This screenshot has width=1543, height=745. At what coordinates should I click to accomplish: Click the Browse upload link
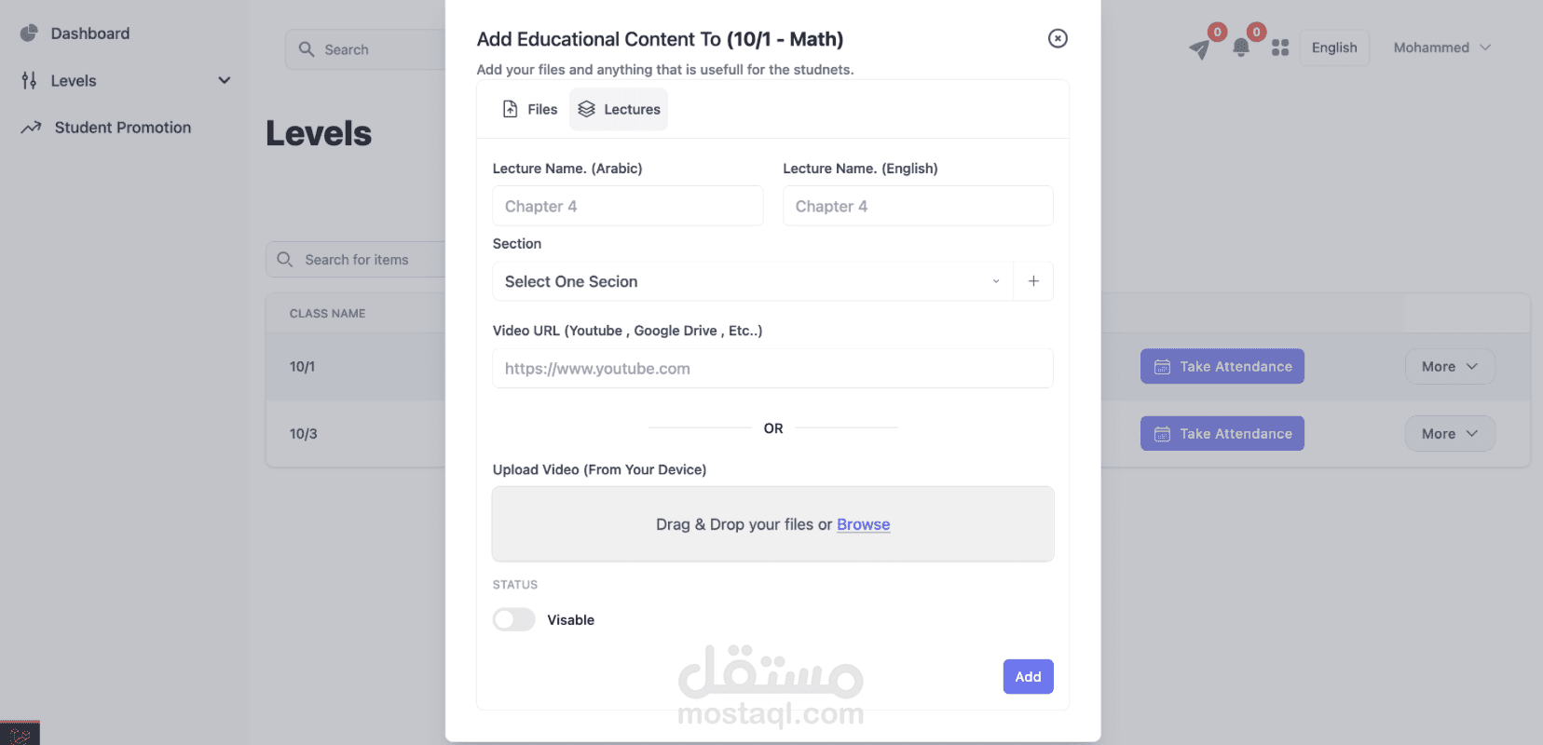point(863,524)
